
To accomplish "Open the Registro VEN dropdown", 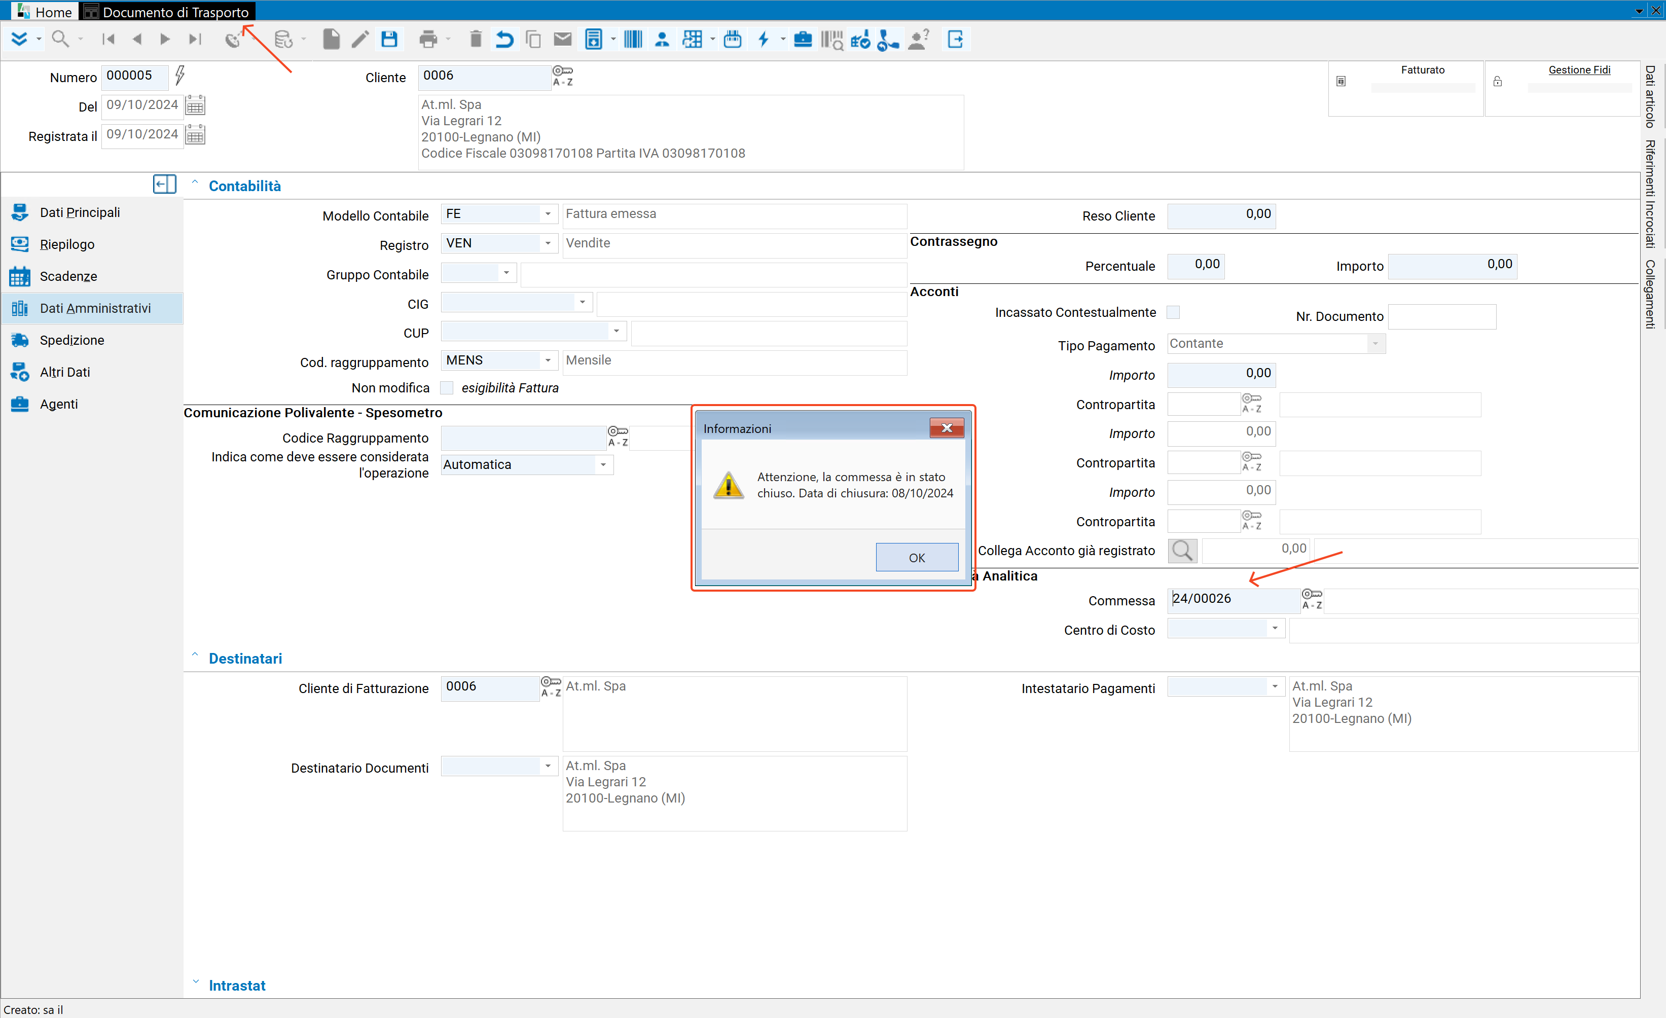I will [548, 243].
